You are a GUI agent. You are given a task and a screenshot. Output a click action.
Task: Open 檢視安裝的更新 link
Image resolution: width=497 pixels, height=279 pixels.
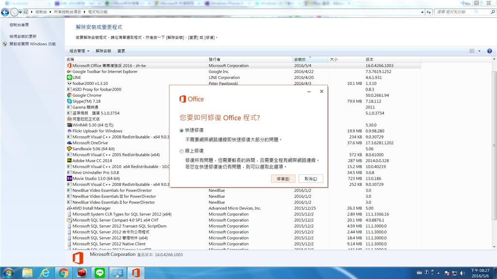tap(23, 36)
